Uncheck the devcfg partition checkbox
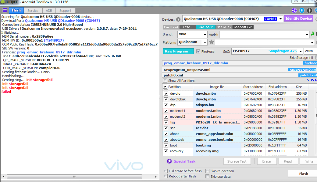The image size is (317, 182). (166, 93)
